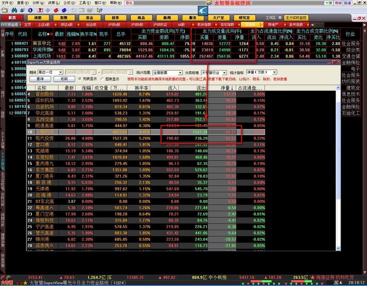The height and width of the screenshot is (286, 367).
Task: Select the 列表显示 radio button
Action: (80, 79)
